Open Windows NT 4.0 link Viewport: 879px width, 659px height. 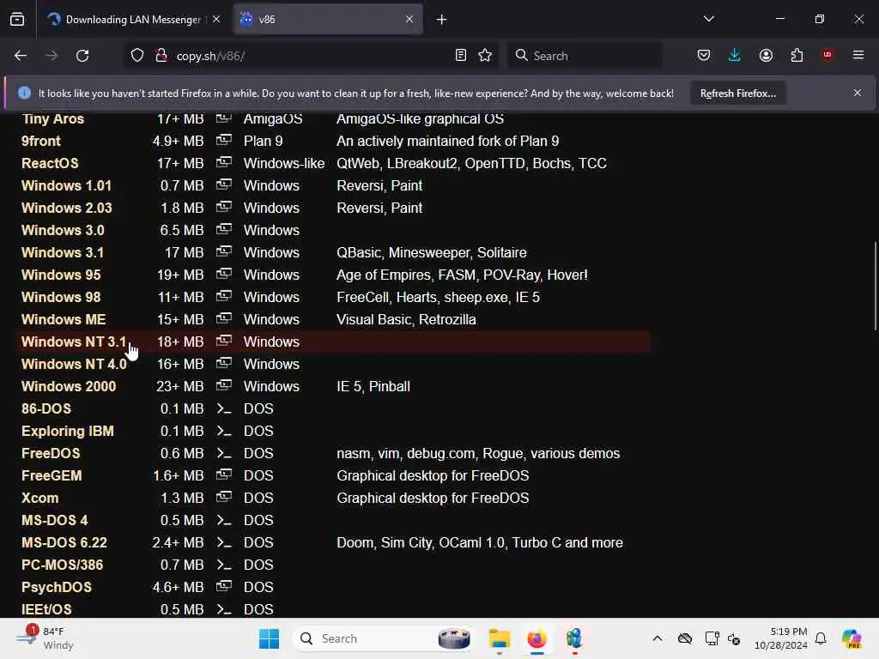point(74,364)
